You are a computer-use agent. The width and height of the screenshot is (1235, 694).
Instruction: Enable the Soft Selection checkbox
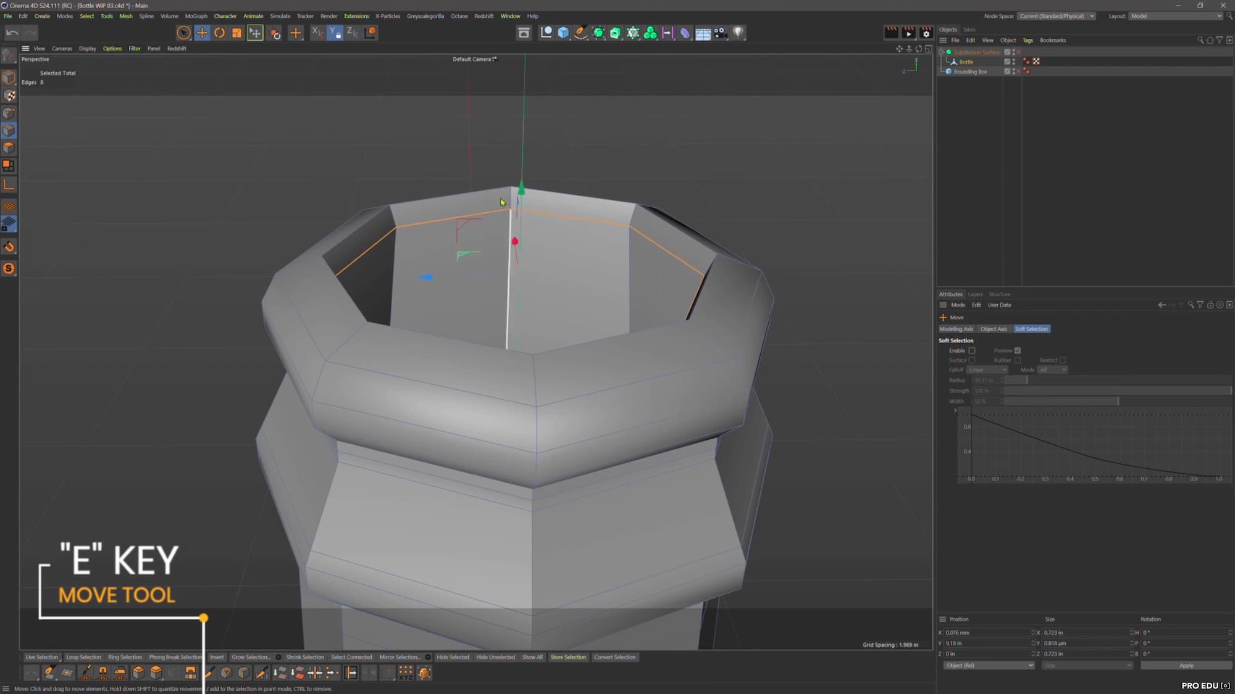click(x=972, y=350)
